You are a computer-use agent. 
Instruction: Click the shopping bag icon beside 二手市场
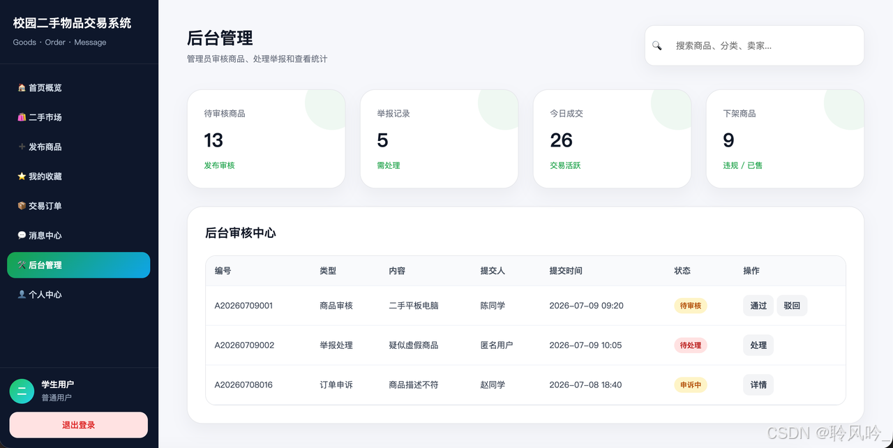click(22, 117)
